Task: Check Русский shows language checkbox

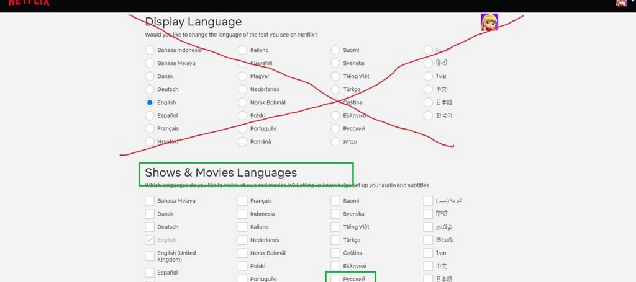Action: 335,278
